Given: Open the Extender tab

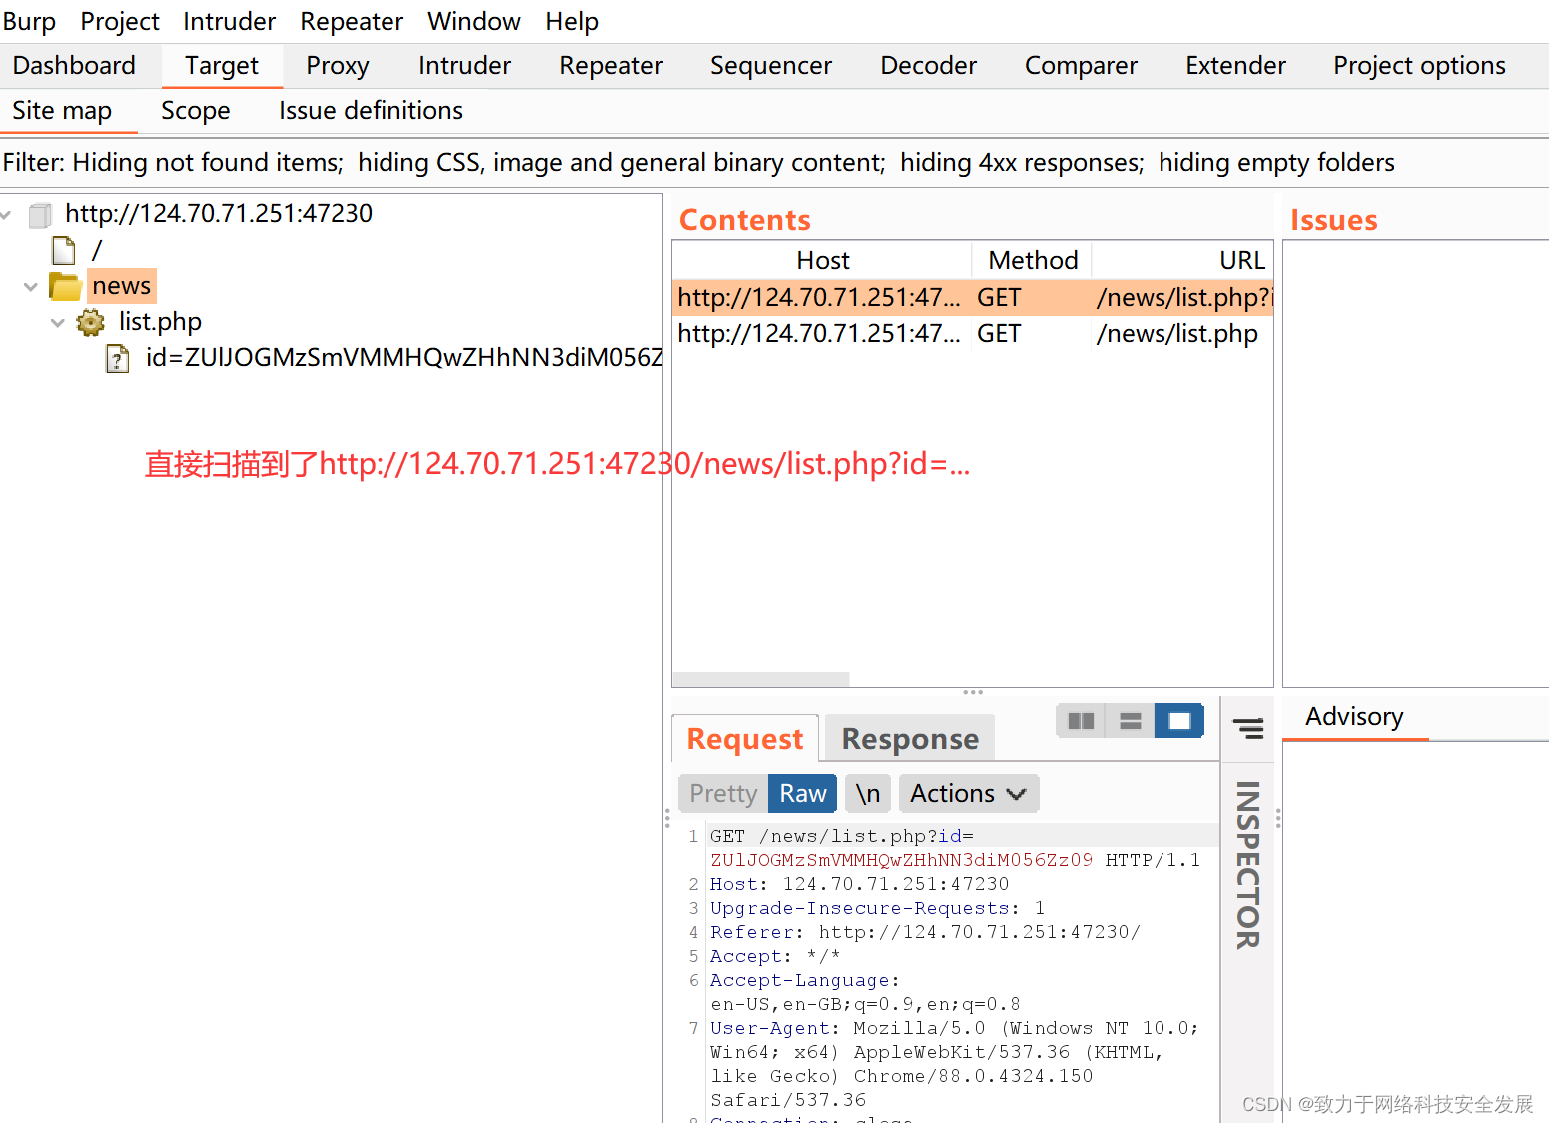Looking at the screenshot, I should tap(1236, 66).
